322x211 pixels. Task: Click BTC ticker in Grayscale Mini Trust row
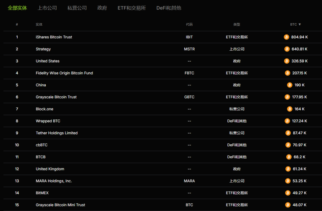[189, 205]
